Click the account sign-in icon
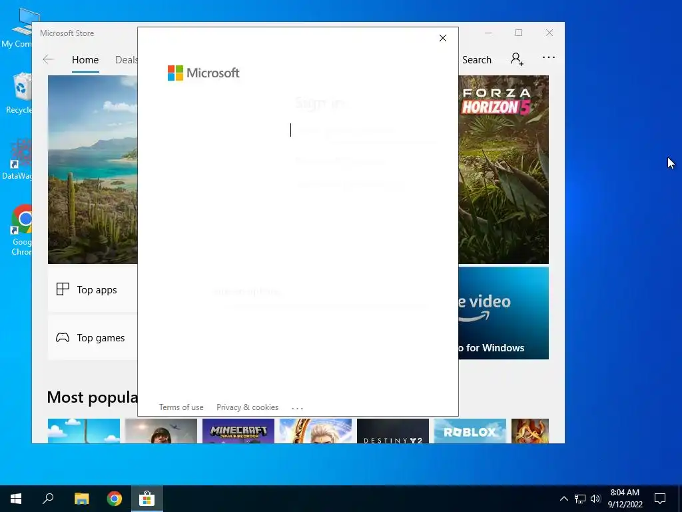Image resolution: width=682 pixels, height=512 pixels. (517, 59)
